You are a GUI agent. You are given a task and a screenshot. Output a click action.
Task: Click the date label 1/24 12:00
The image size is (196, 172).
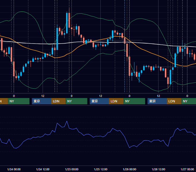coord(43,169)
